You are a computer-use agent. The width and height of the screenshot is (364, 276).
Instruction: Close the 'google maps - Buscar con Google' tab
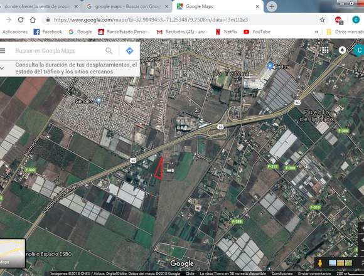coord(167,6)
